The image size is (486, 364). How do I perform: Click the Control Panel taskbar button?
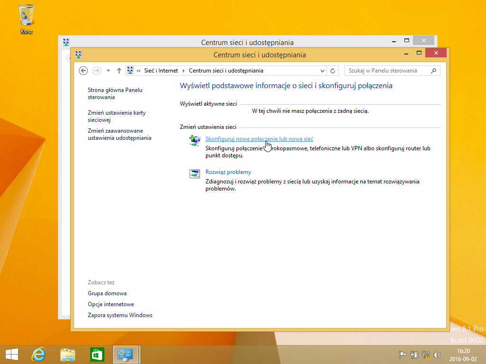coord(125,355)
